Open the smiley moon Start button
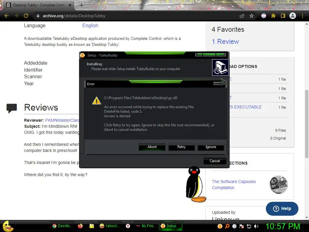 8,226
